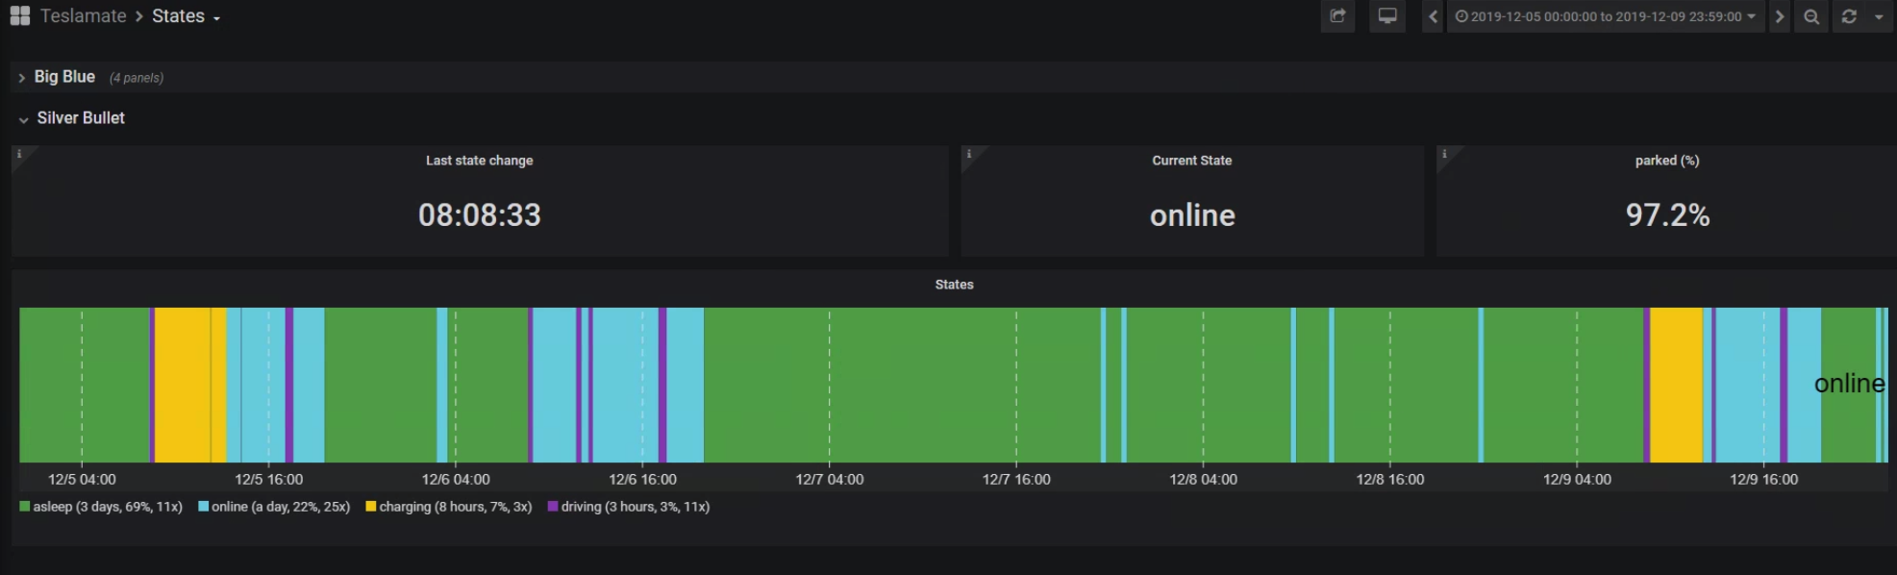The image size is (1897, 575).
Task: Open the Current State panel title menu
Action: pos(1191,161)
